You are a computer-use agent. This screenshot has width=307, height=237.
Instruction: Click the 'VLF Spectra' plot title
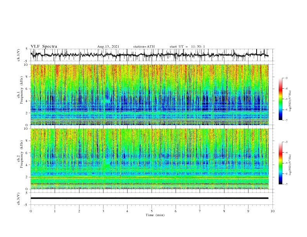click(44, 46)
